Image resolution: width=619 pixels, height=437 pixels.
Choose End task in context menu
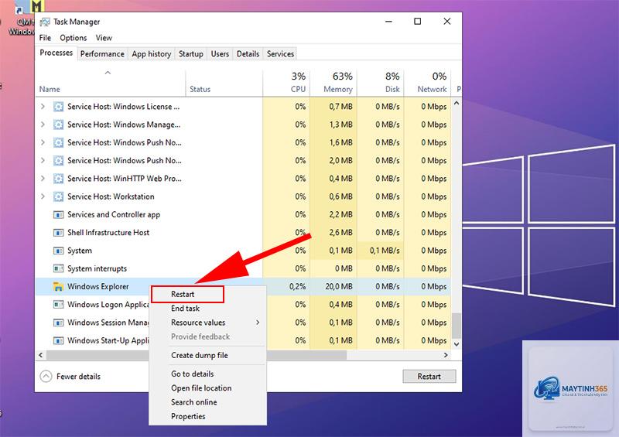pyautogui.click(x=186, y=309)
